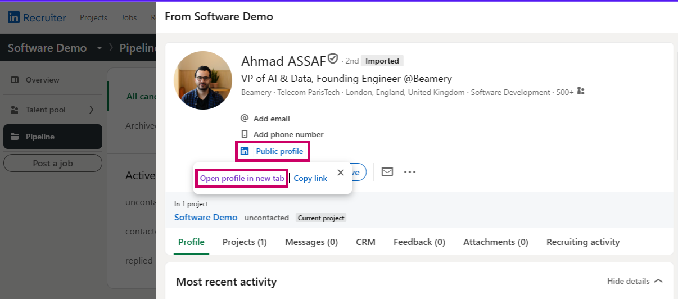Switch to the Projects (1) tab
678x299 pixels.
tap(245, 242)
